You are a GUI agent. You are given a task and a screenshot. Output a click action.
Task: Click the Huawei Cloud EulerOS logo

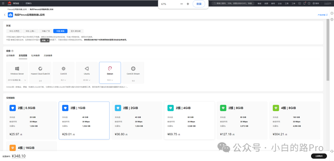(40, 69)
